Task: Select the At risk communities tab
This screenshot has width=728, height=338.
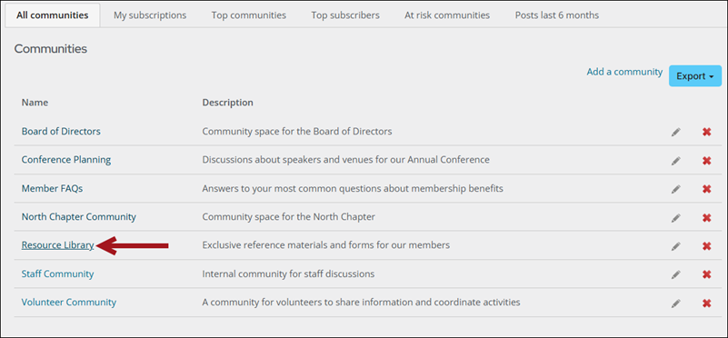Action: point(447,15)
